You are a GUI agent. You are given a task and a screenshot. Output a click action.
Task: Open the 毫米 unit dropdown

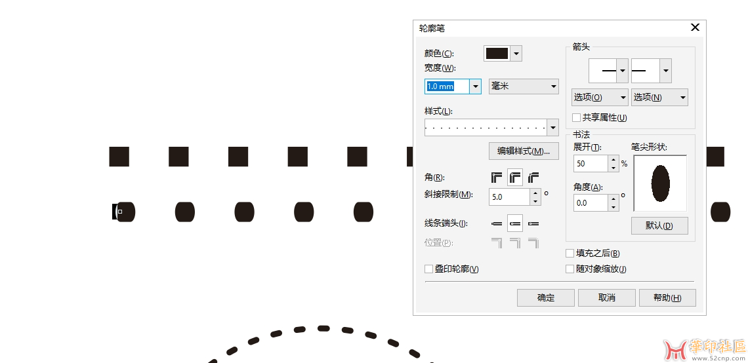(524, 86)
